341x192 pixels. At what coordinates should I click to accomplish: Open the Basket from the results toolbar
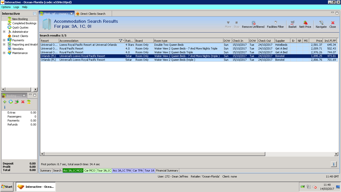click(292, 24)
